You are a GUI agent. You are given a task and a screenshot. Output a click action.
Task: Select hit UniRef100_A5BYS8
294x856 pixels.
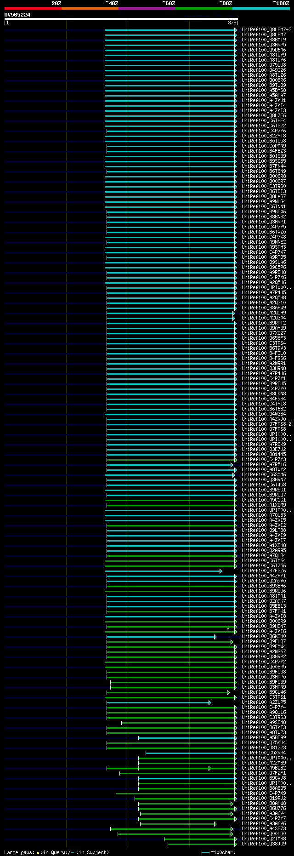[264, 90]
